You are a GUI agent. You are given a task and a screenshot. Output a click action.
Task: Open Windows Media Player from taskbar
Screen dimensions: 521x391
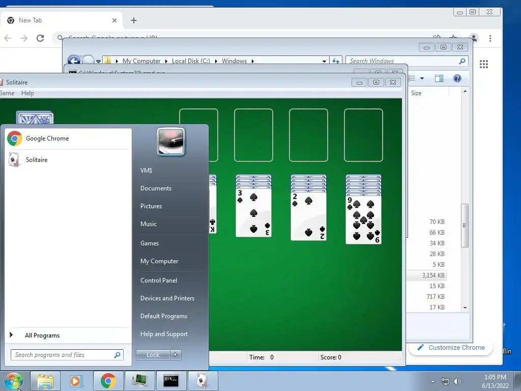coord(76,381)
